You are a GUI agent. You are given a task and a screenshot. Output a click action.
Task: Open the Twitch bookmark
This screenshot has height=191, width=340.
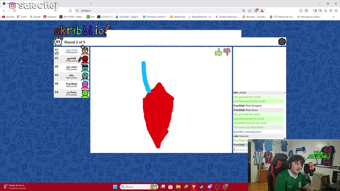[22, 17]
